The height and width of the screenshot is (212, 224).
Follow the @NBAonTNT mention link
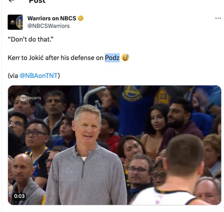click(x=38, y=75)
